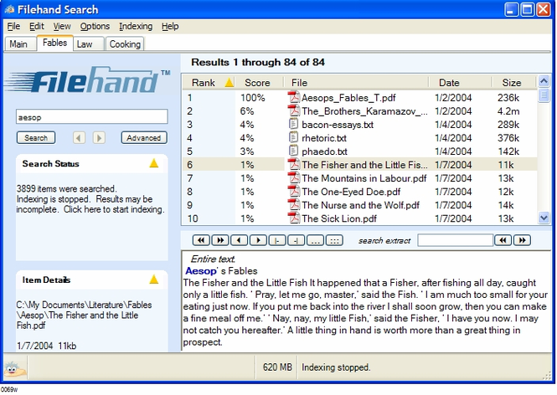Click the ellipsis button in extract toolbar

[x=315, y=240]
